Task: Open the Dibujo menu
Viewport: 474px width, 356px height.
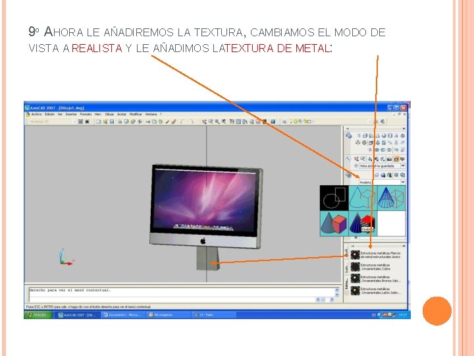Action: pos(109,115)
